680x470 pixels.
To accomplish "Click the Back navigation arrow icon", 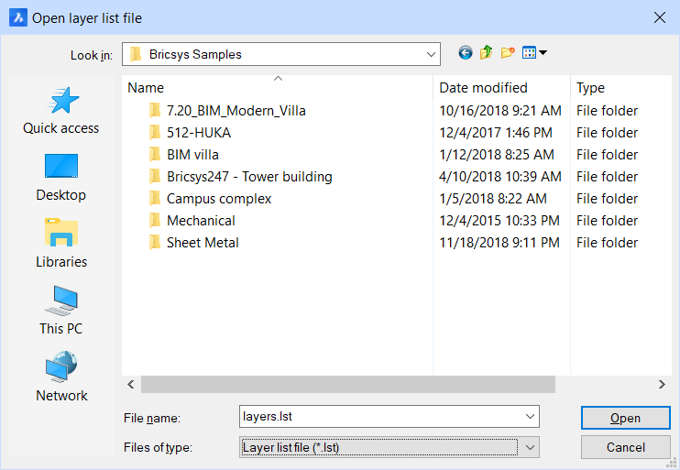I will pos(466,53).
